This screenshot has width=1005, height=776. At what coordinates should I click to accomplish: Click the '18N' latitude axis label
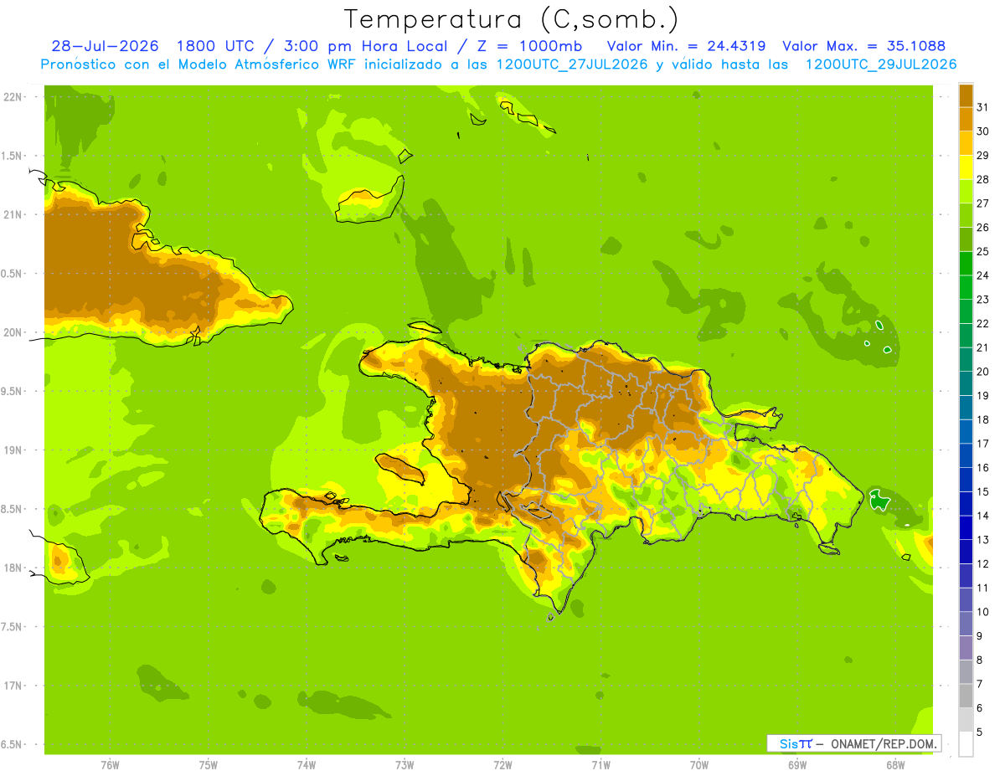coord(13,568)
